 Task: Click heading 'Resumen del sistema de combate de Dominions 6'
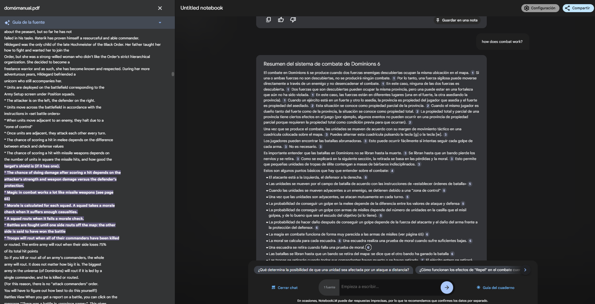(322, 64)
